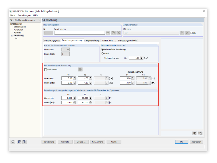Go to previous input window icon

[x=19, y=142]
